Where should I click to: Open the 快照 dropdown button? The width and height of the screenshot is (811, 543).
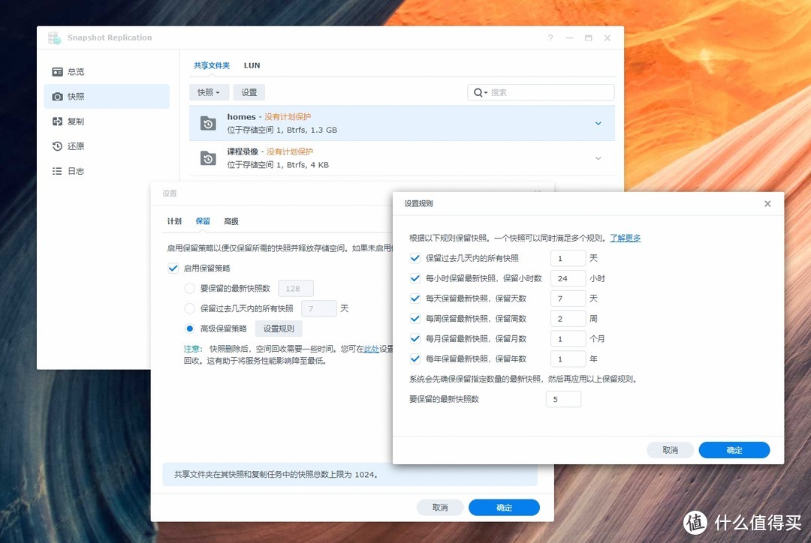click(209, 91)
